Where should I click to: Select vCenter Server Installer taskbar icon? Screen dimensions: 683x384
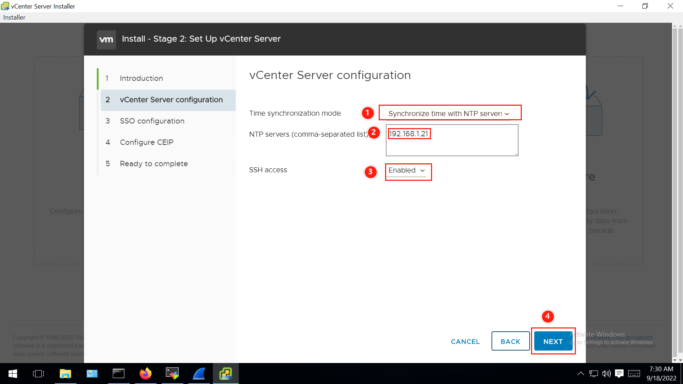click(x=226, y=374)
